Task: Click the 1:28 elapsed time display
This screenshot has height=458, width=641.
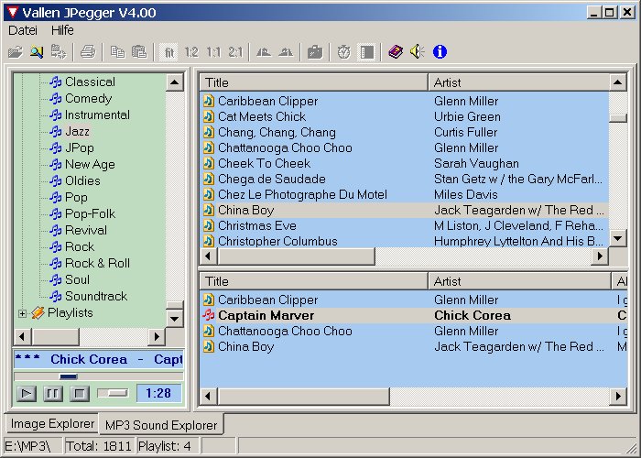Action: click(158, 393)
